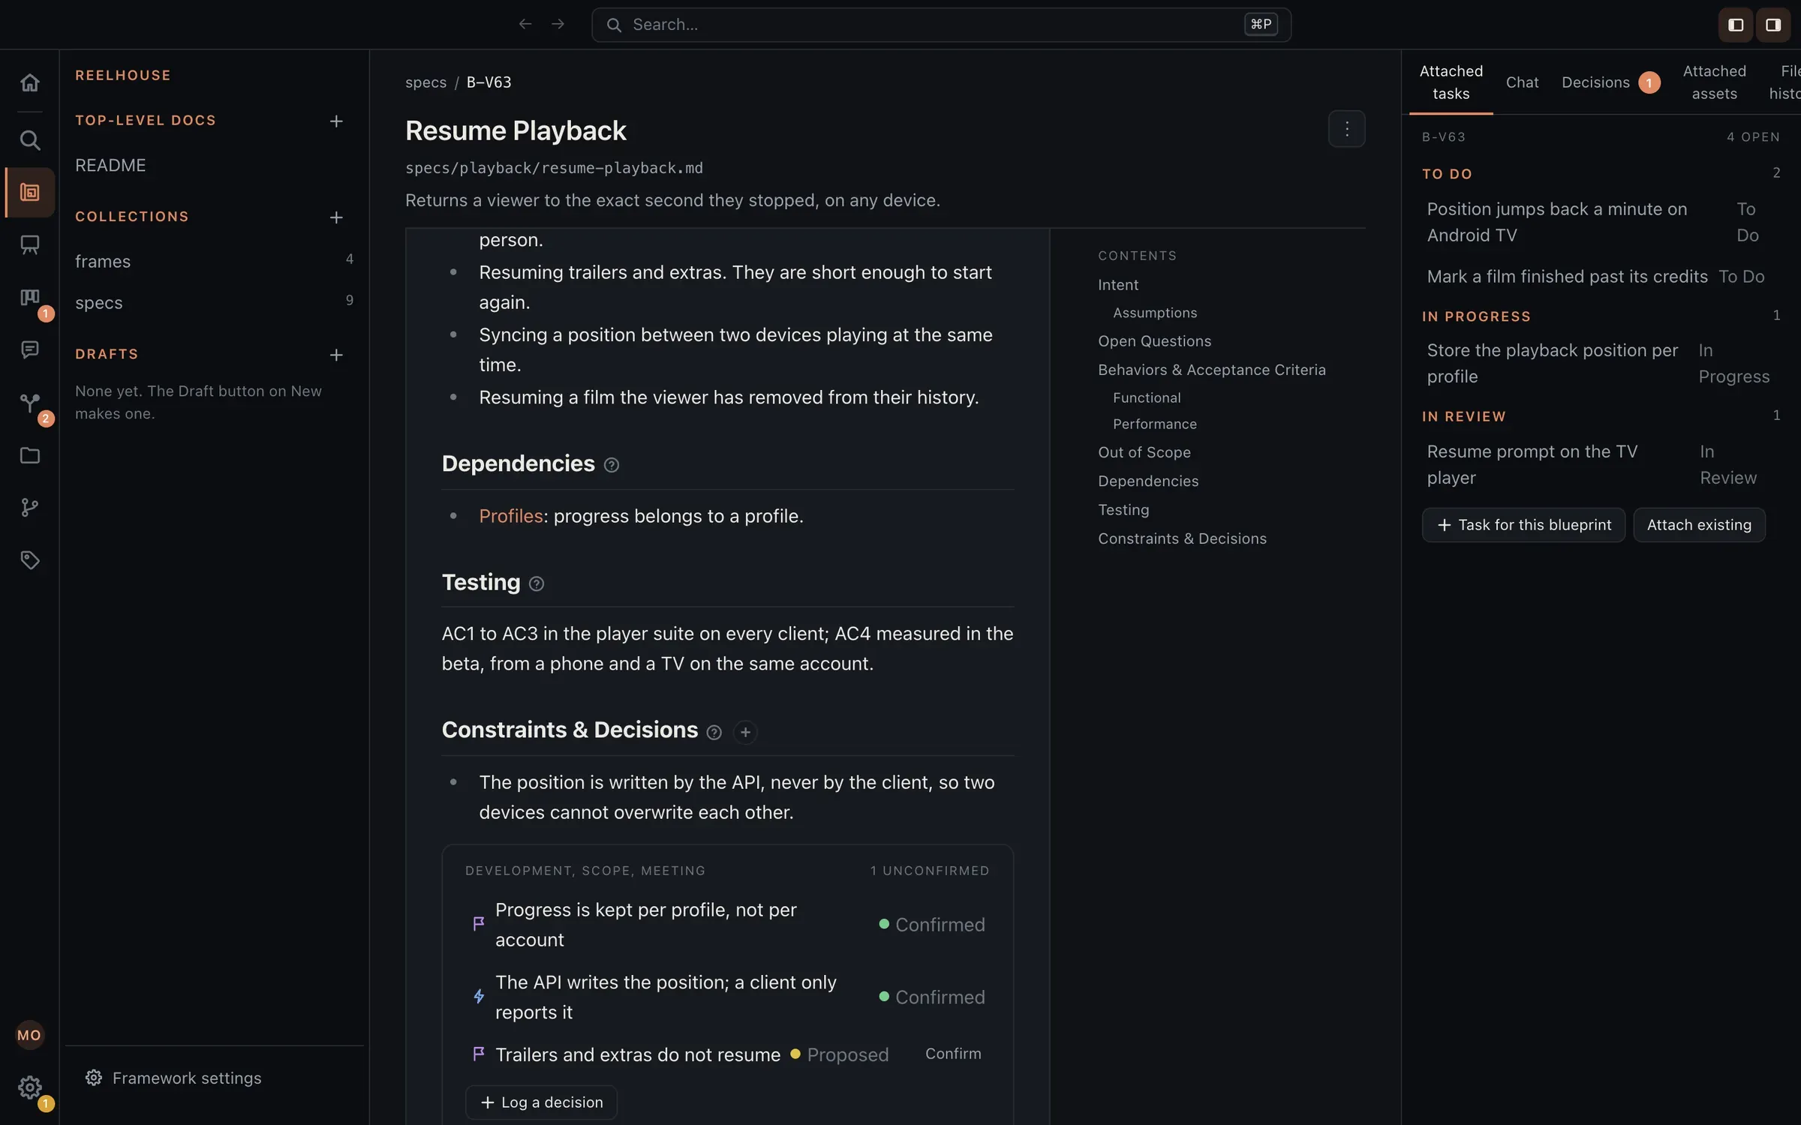Switch to the Chat tab
This screenshot has width=1801, height=1125.
[1522, 82]
